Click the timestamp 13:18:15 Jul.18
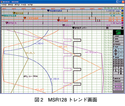125x106 pixels. point(112,8)
